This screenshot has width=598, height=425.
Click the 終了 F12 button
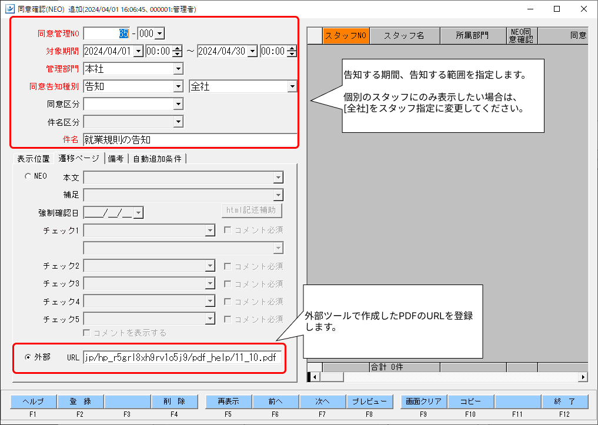click(565, 401)
